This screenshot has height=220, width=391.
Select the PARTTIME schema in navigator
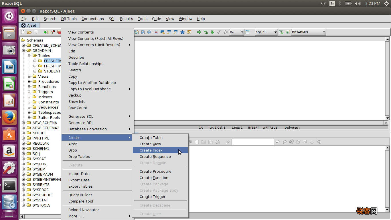pos(41,138)
